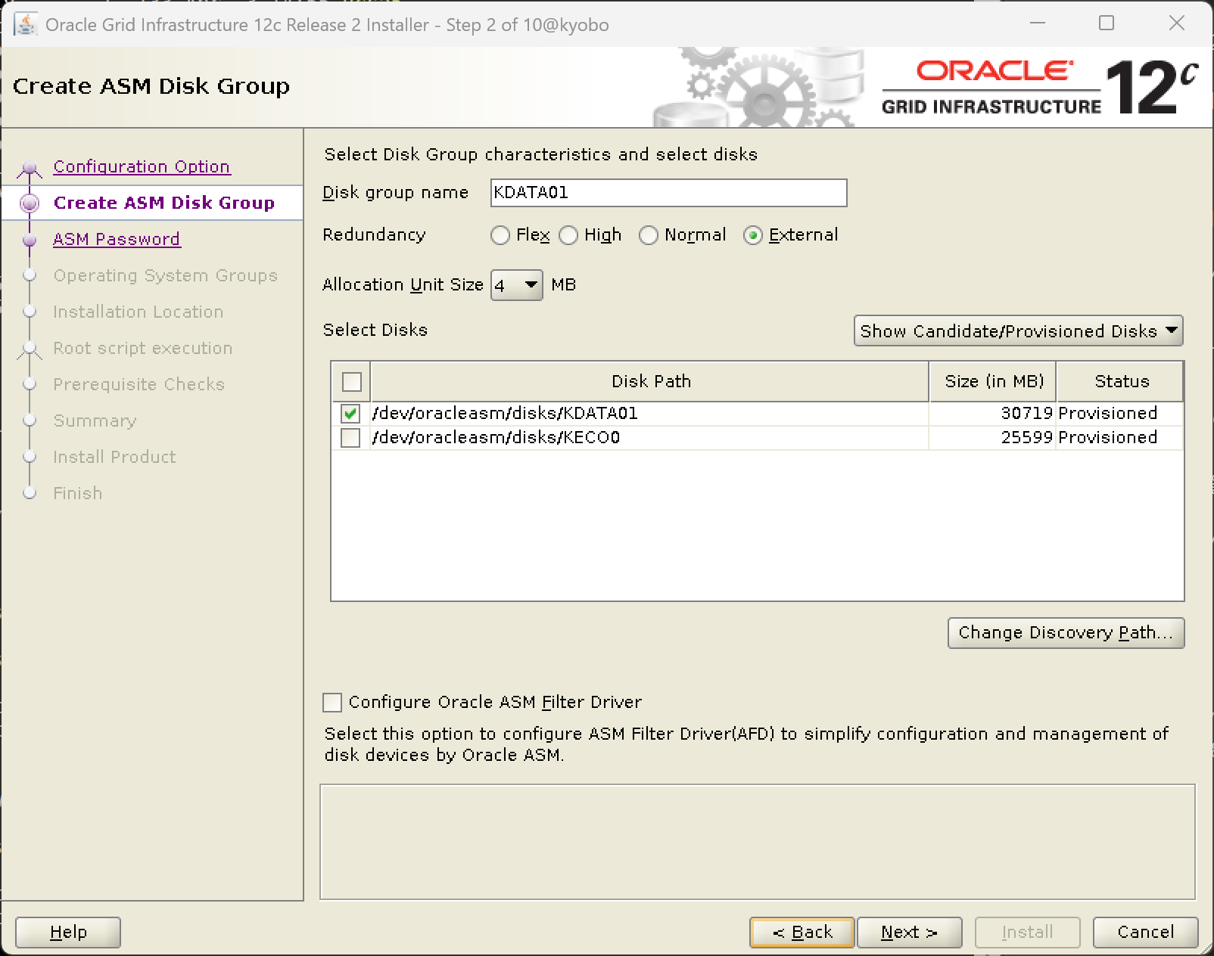
Task: Click the Size (in MB) column header
Action: click(993, 381)
